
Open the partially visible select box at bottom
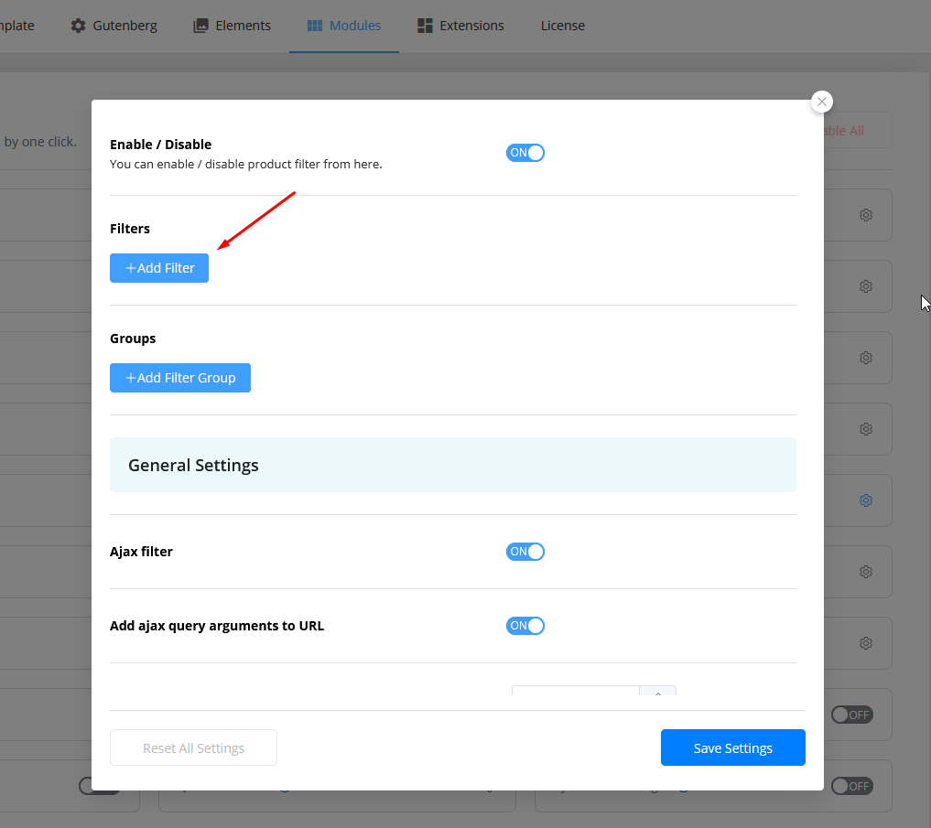pyautogui.click(x=575, y=693)
